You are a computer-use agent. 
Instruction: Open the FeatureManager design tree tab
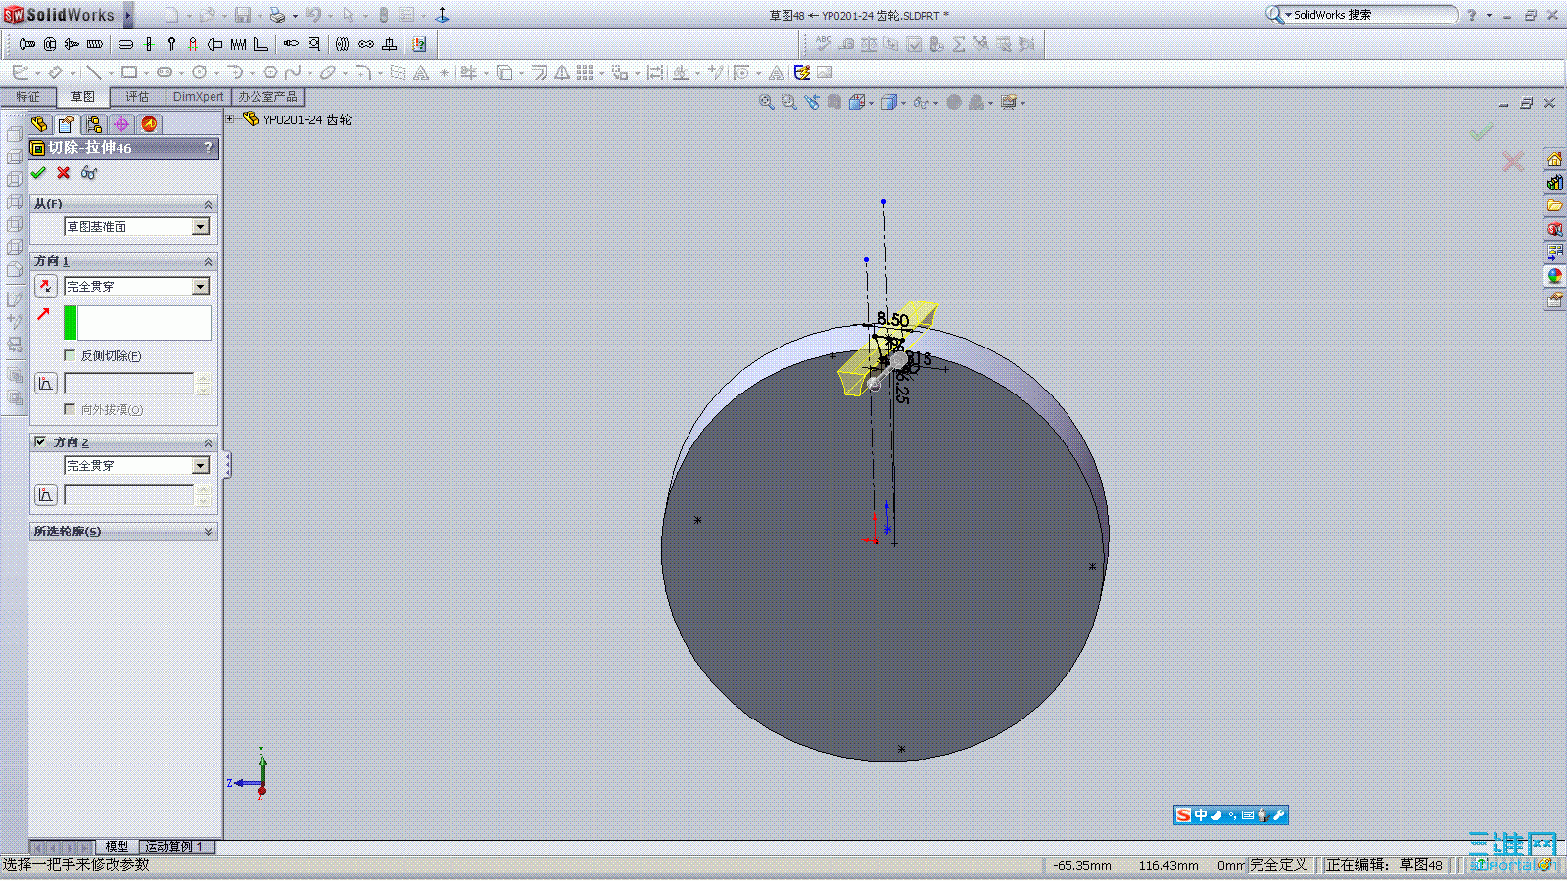pyautogui.click(x=39, y=124)
